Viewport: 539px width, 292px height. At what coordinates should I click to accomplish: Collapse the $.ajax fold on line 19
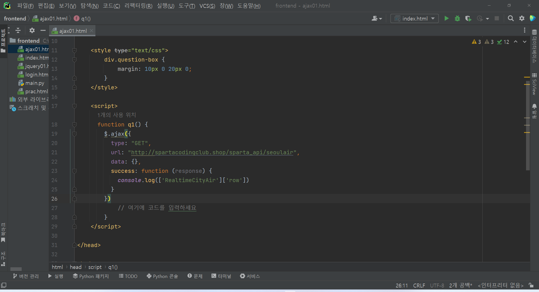[x=74, y=134]
